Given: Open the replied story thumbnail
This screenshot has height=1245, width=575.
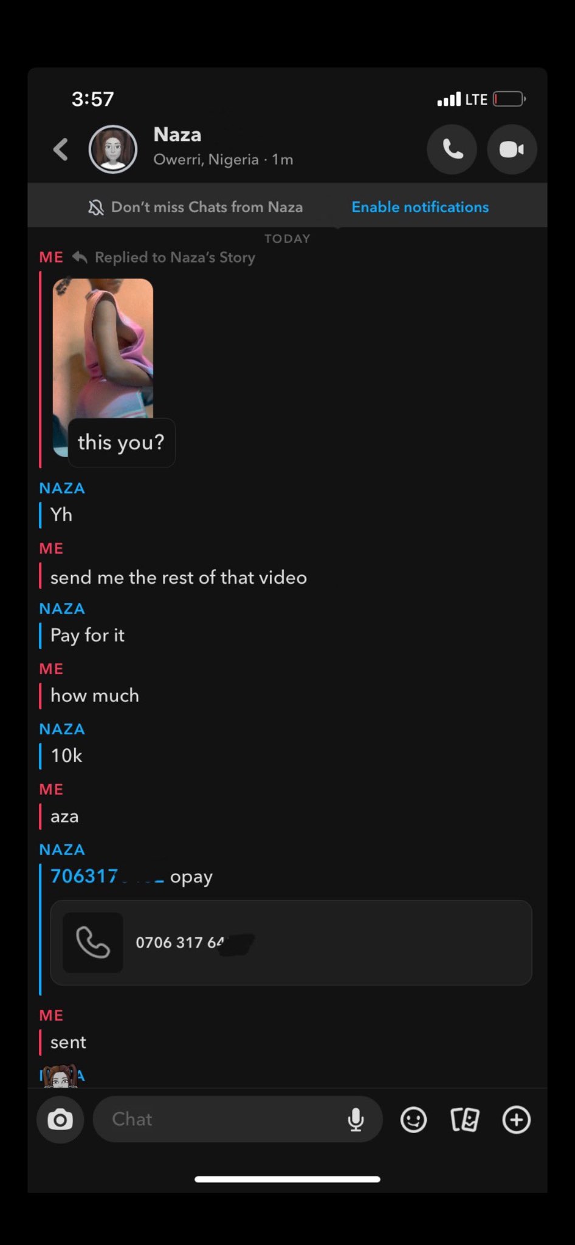Looking at the screenshot, I should (x=103, y=350).
